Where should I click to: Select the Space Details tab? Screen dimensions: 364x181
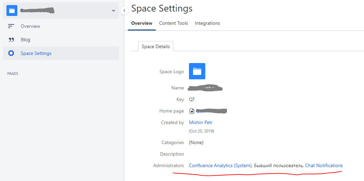[x=156, y=46]
